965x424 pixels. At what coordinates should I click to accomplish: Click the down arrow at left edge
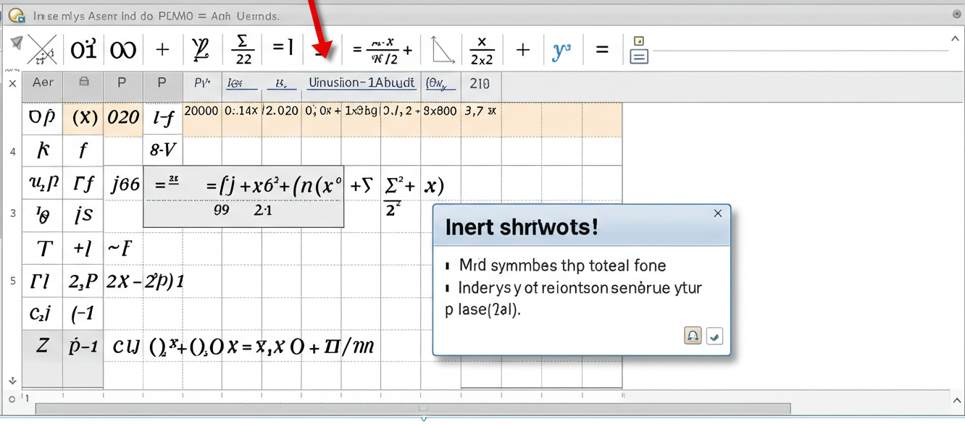click(x=12, y=381)
